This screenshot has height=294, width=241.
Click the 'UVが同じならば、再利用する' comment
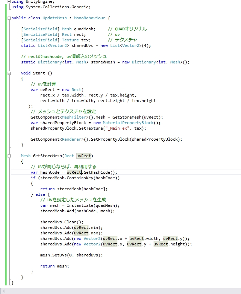coord(63,167)
